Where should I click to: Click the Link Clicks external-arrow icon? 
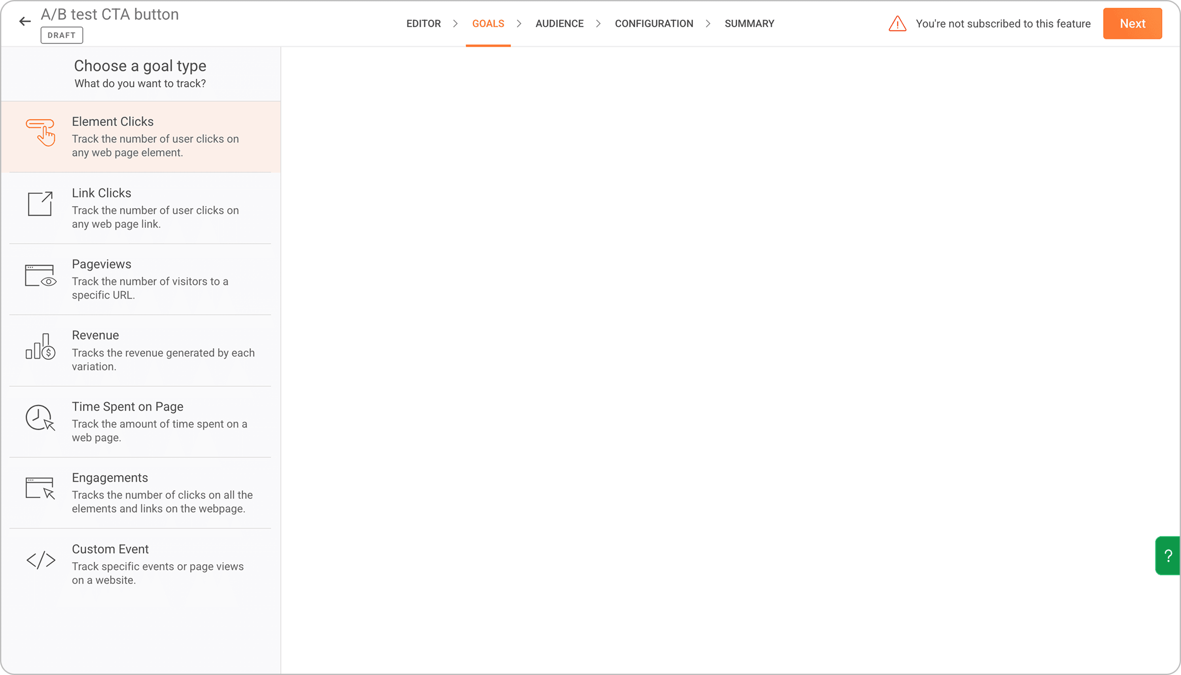coord(40,204)
